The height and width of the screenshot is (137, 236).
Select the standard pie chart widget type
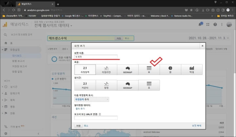pyautogui.click(x=170, y=70)
